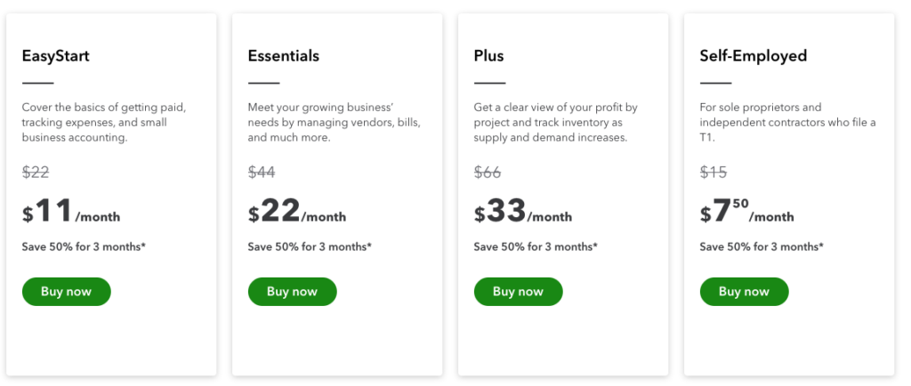Click the $7.50/month Self-Employed price

click(x=747, y=212)
